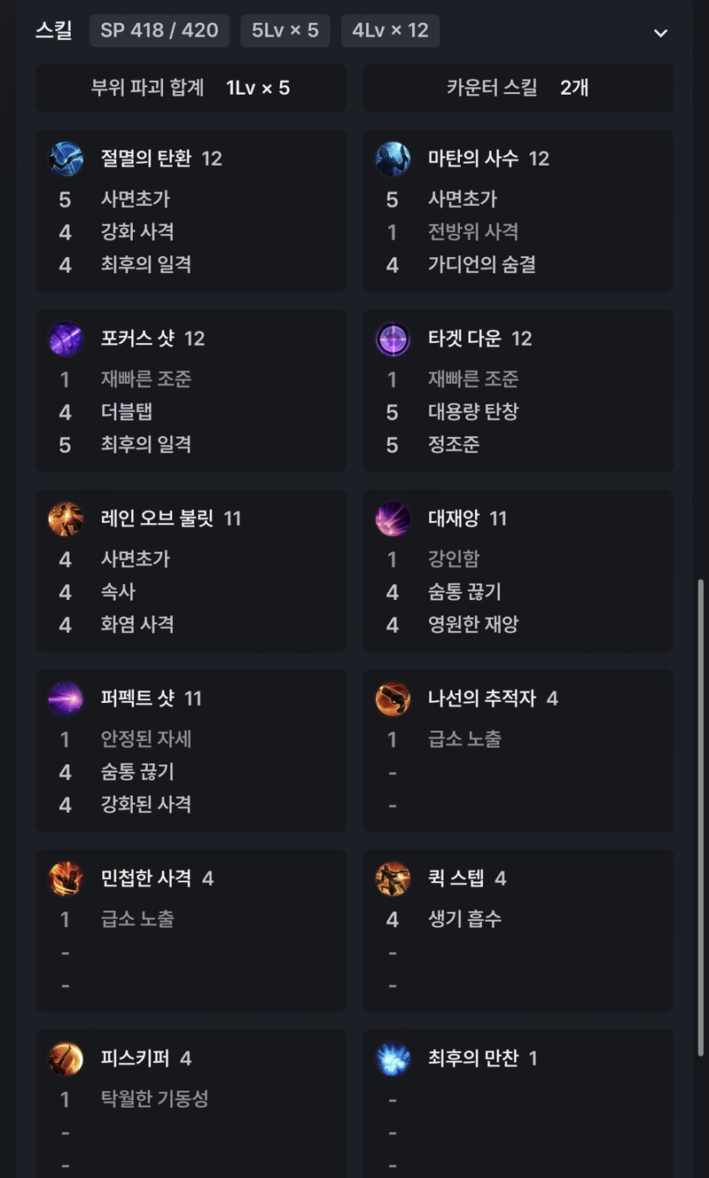
Task: Click the SP 418 / 420 badge
Action: pos(160,31)
